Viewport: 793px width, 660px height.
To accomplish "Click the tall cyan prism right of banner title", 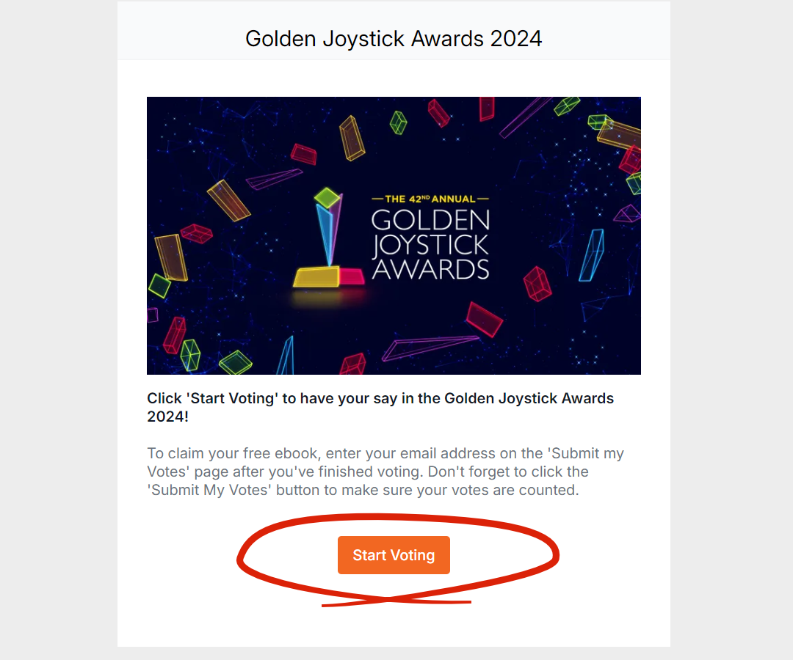I will (592, 255).
